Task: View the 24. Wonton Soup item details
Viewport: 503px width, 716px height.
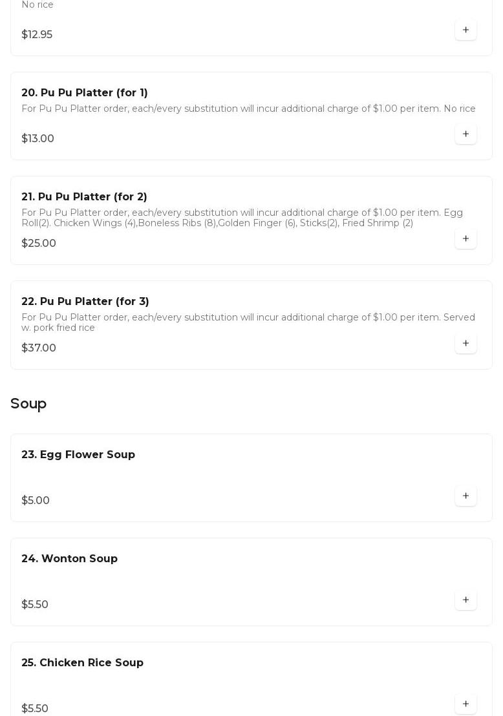Action: [69, 559]
